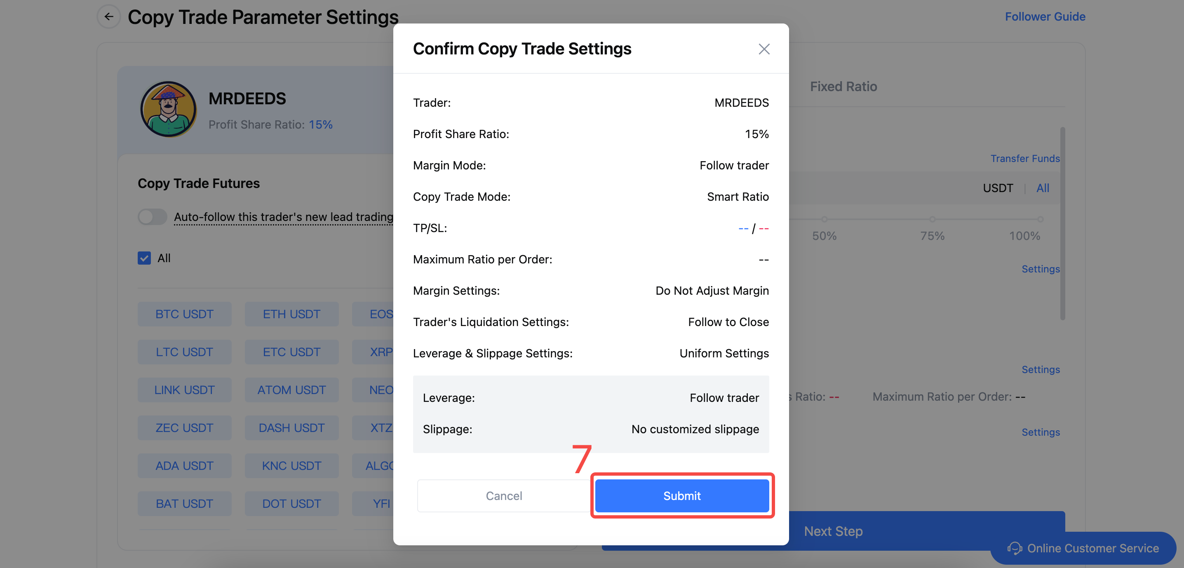Viewport: 1184px width, 568px height.
Task: Select the DASH USDT futures pair
Action: (291, 428)
